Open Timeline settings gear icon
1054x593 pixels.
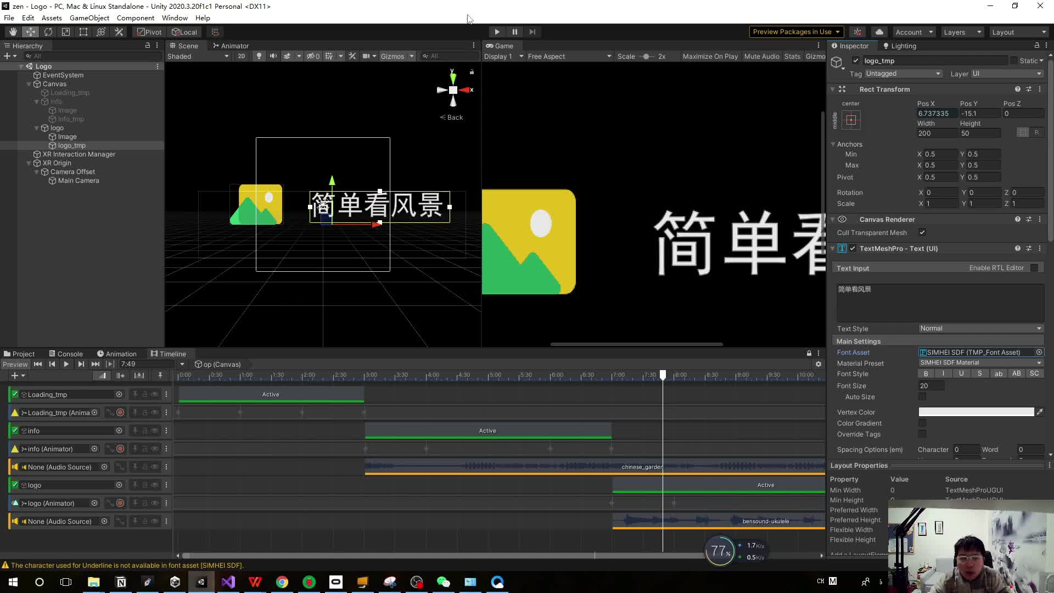pyautogui.click(x=818, y=364)
